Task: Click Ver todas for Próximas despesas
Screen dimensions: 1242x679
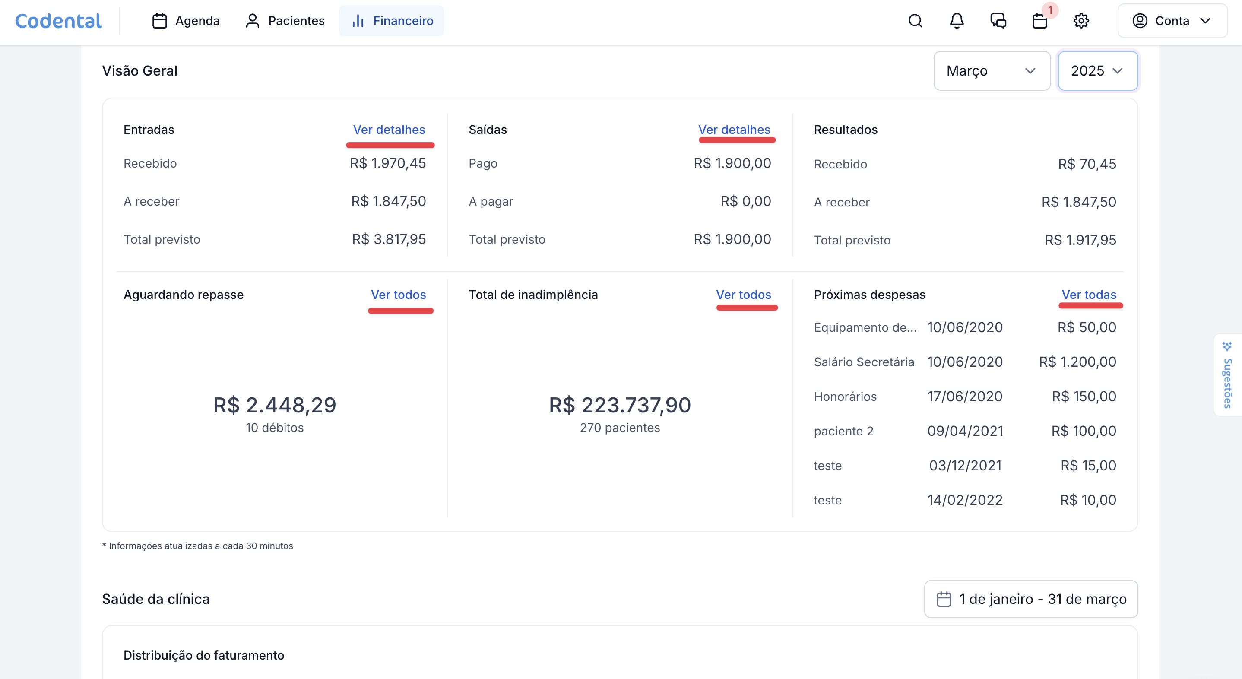Action: [1089, 295]
